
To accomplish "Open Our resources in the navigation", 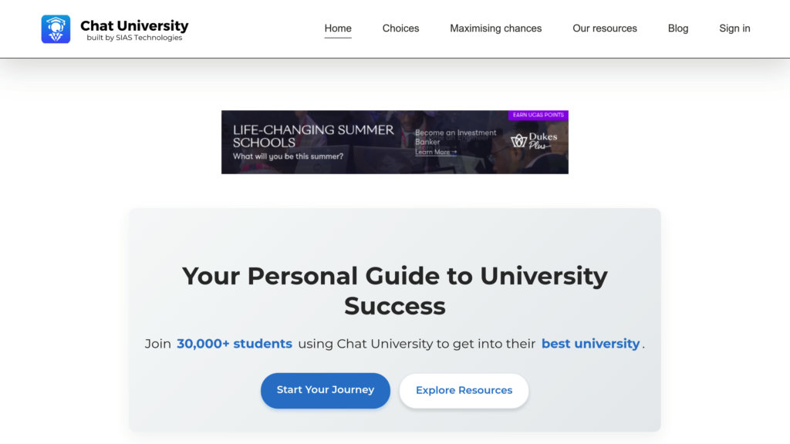I will tap(605, 29).
